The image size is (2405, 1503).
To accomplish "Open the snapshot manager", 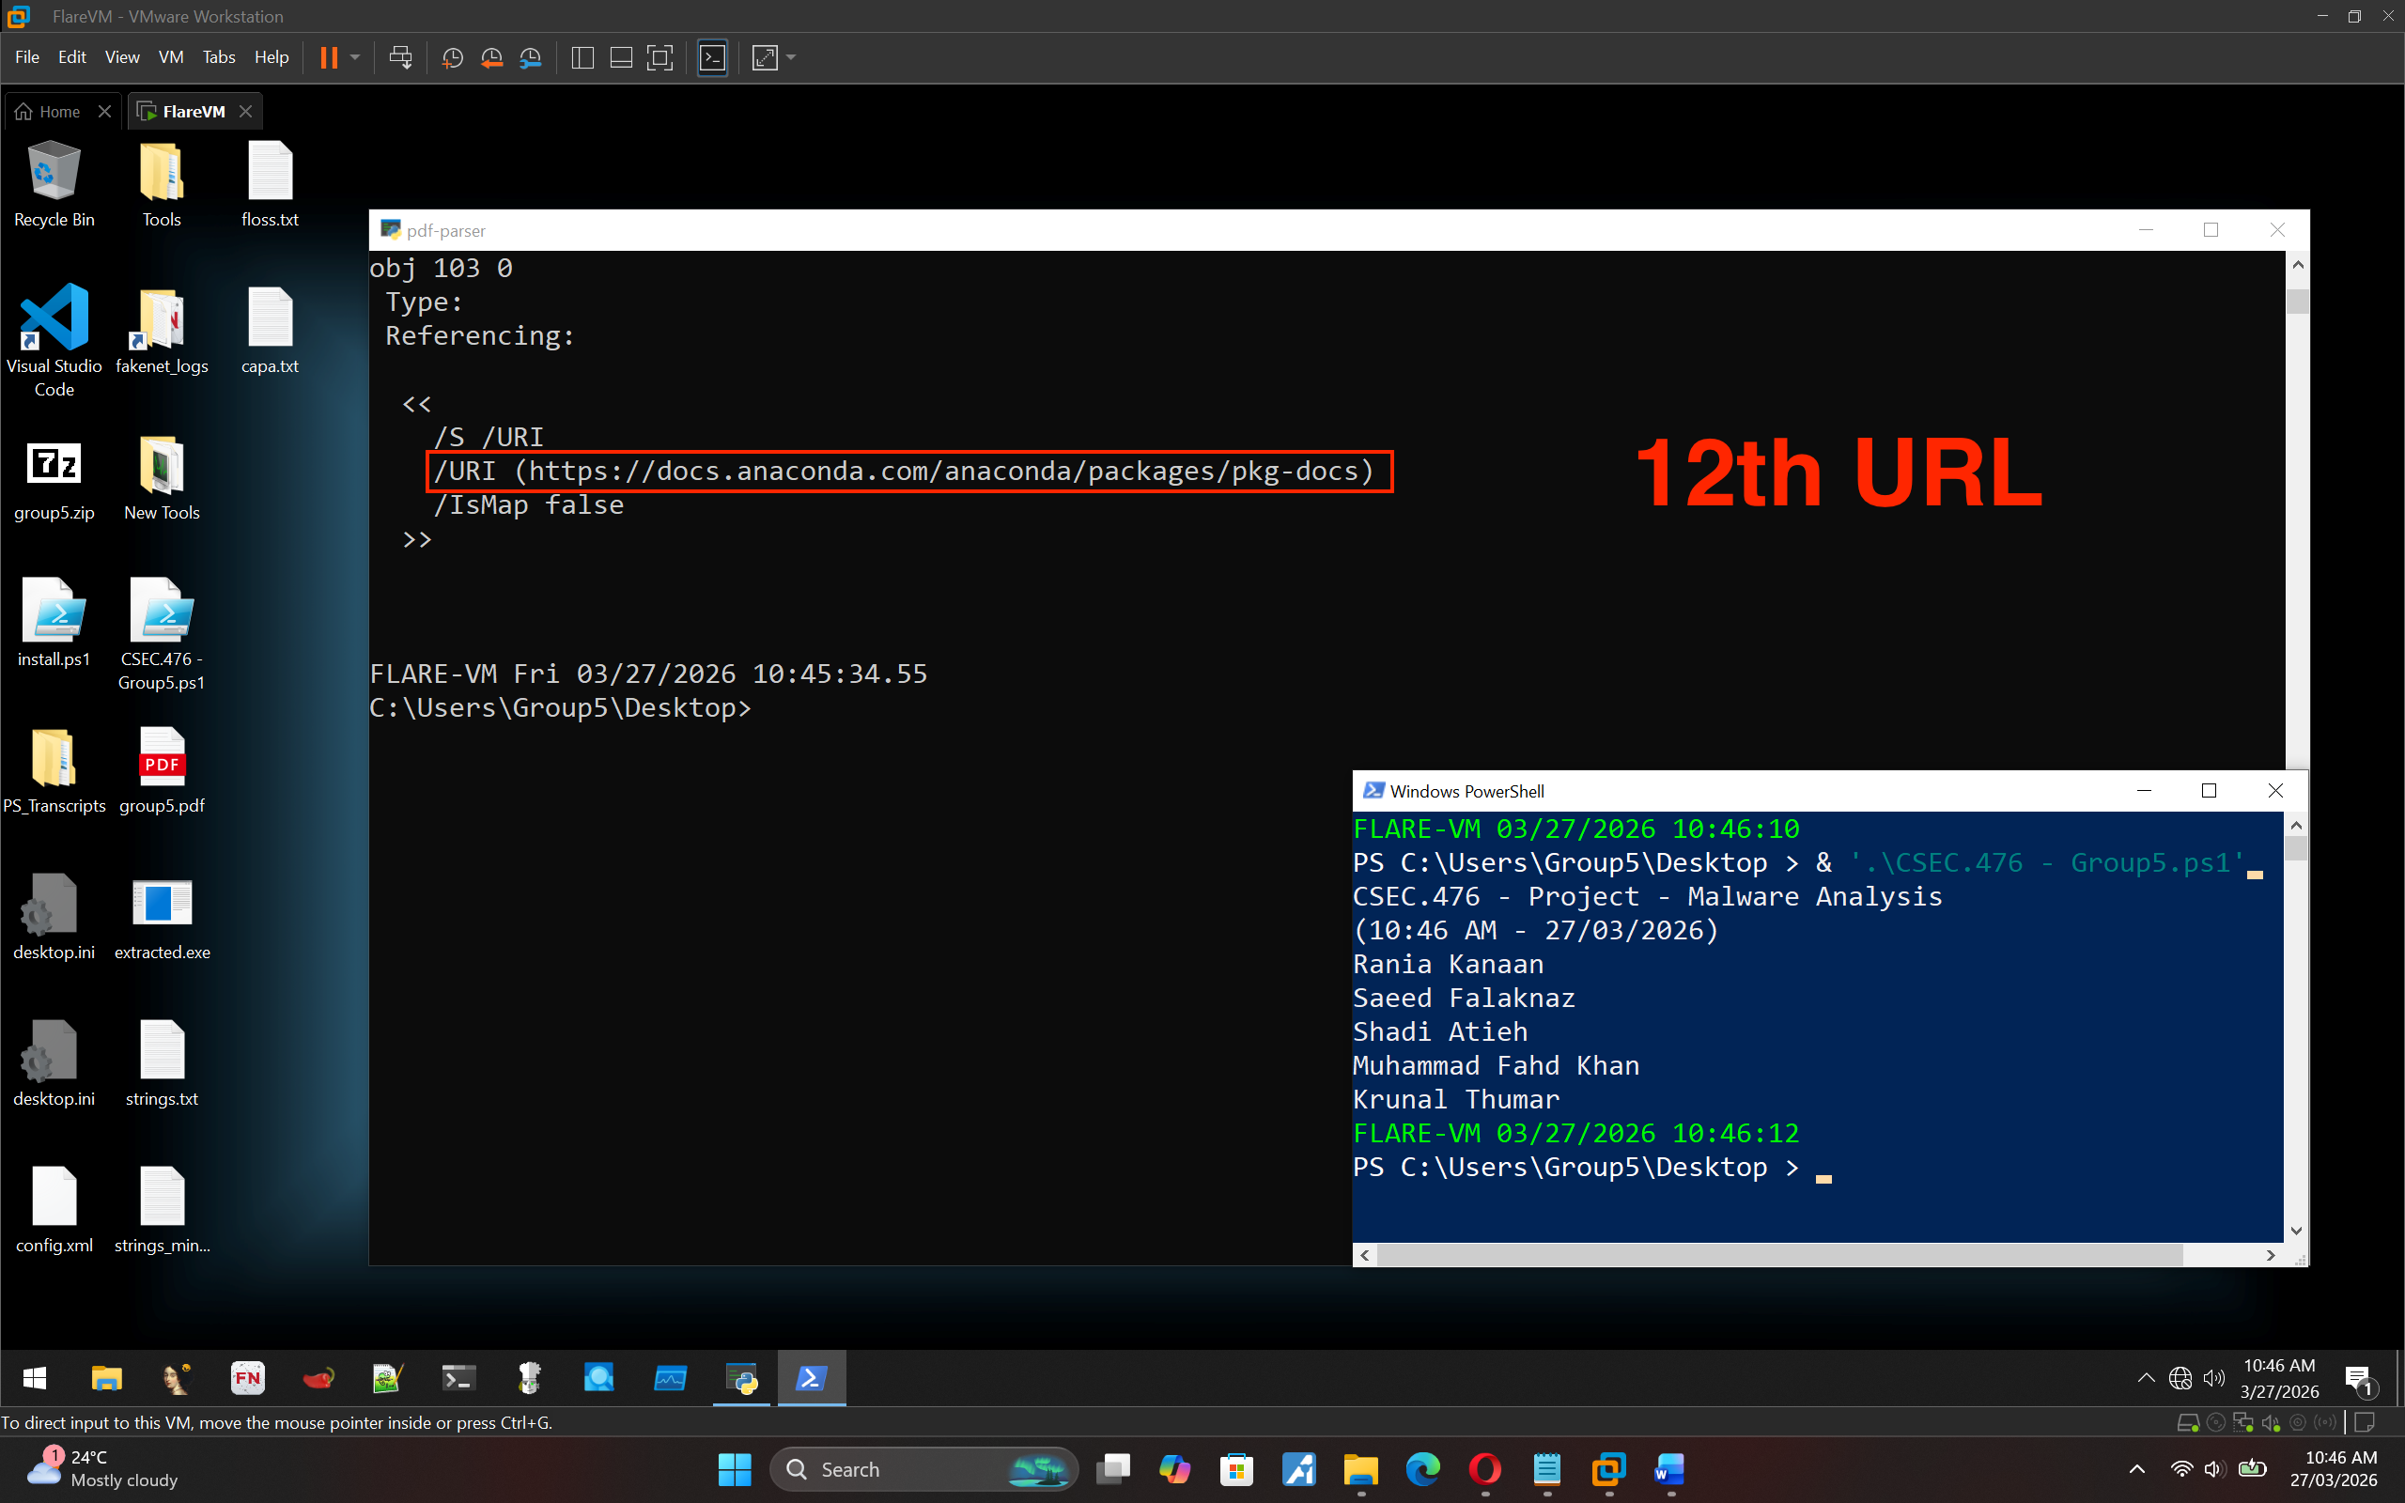I will coord(531,57).
